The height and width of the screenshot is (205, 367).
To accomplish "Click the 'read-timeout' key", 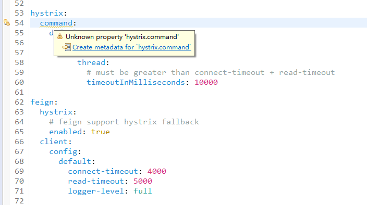I will pyautogui.click(x=96, y=181).
